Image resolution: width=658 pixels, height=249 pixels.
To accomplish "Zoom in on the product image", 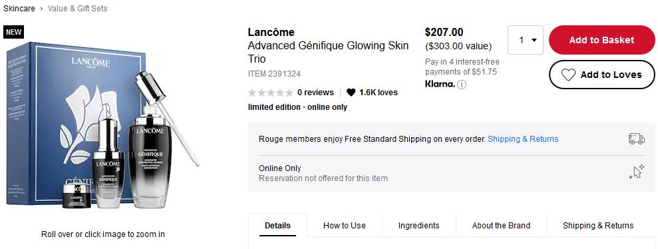I will [x=103, y=124].
